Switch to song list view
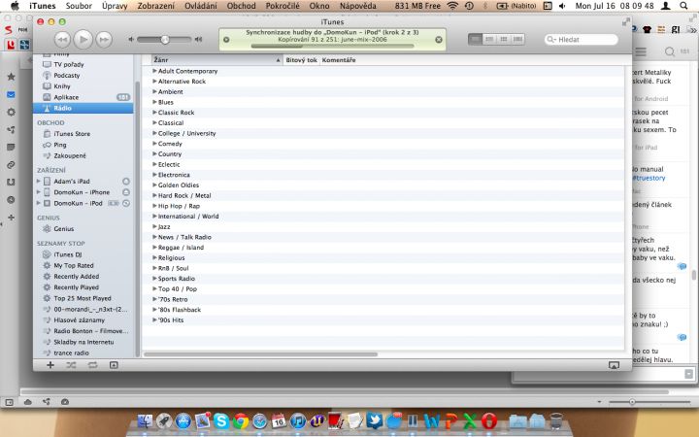Viewport: 699px width, 437px height. 475,39
